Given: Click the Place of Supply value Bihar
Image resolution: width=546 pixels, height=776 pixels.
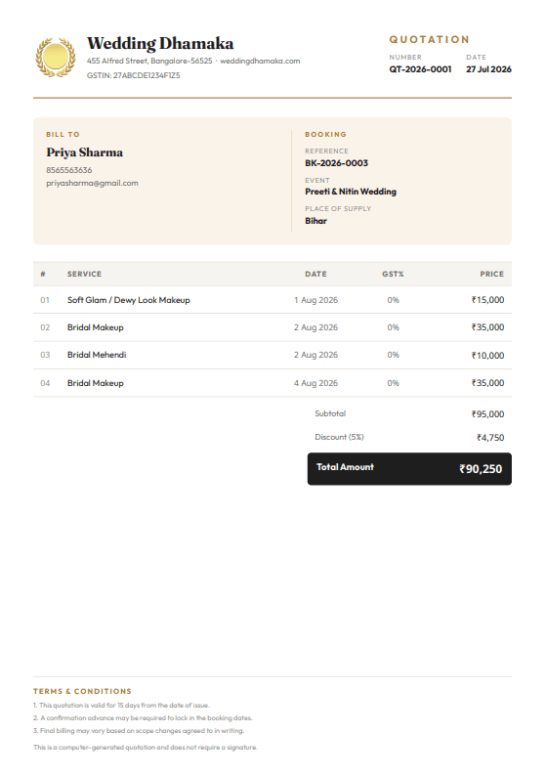Looking at the screenshot, I should click(315, 221).
